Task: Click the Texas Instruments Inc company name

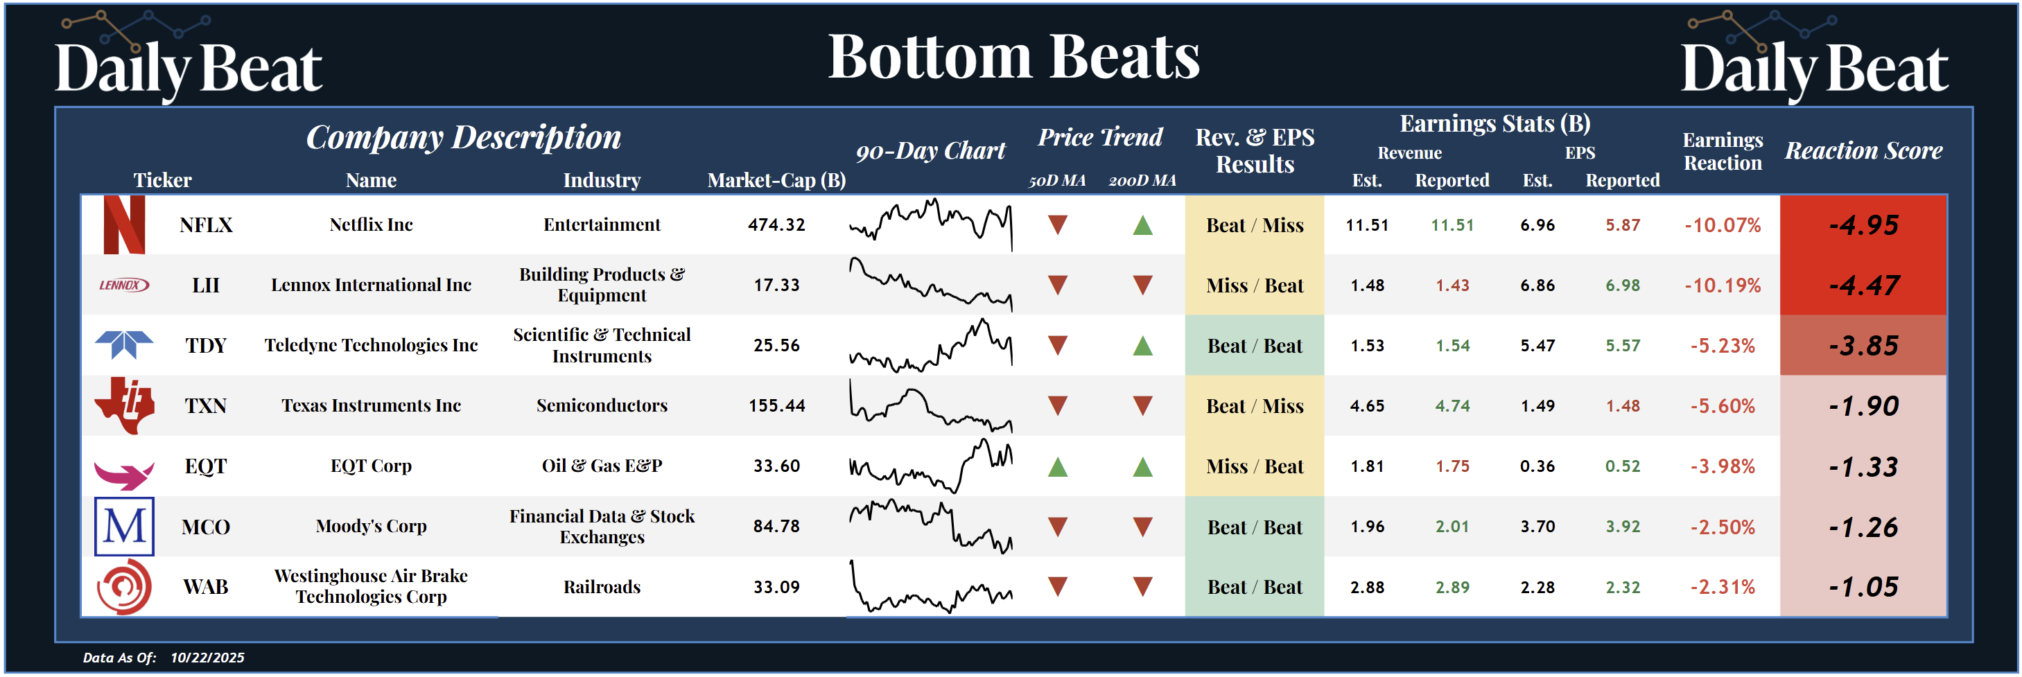Action: click(370, 405)
